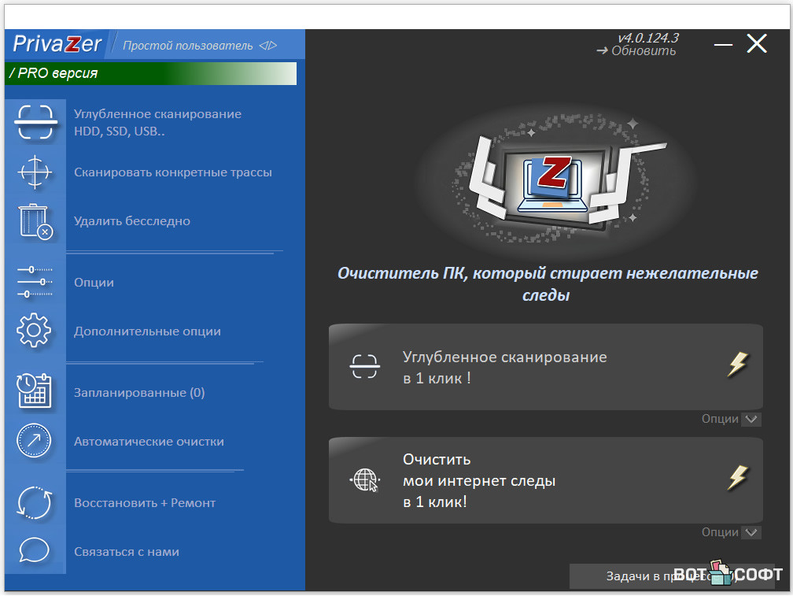This screenshot has width=793, height=596.
Task: Open Задачи в процессе panel
Action: tap(672, 576)
